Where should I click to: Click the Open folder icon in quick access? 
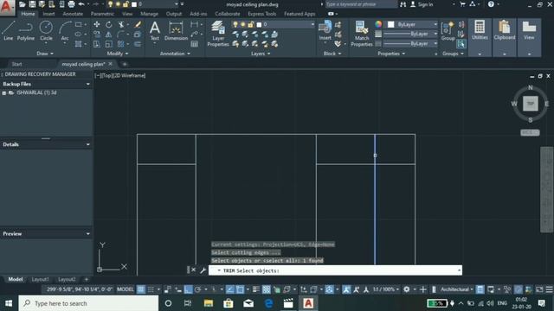pyautogui.click(x=23, y=4)
